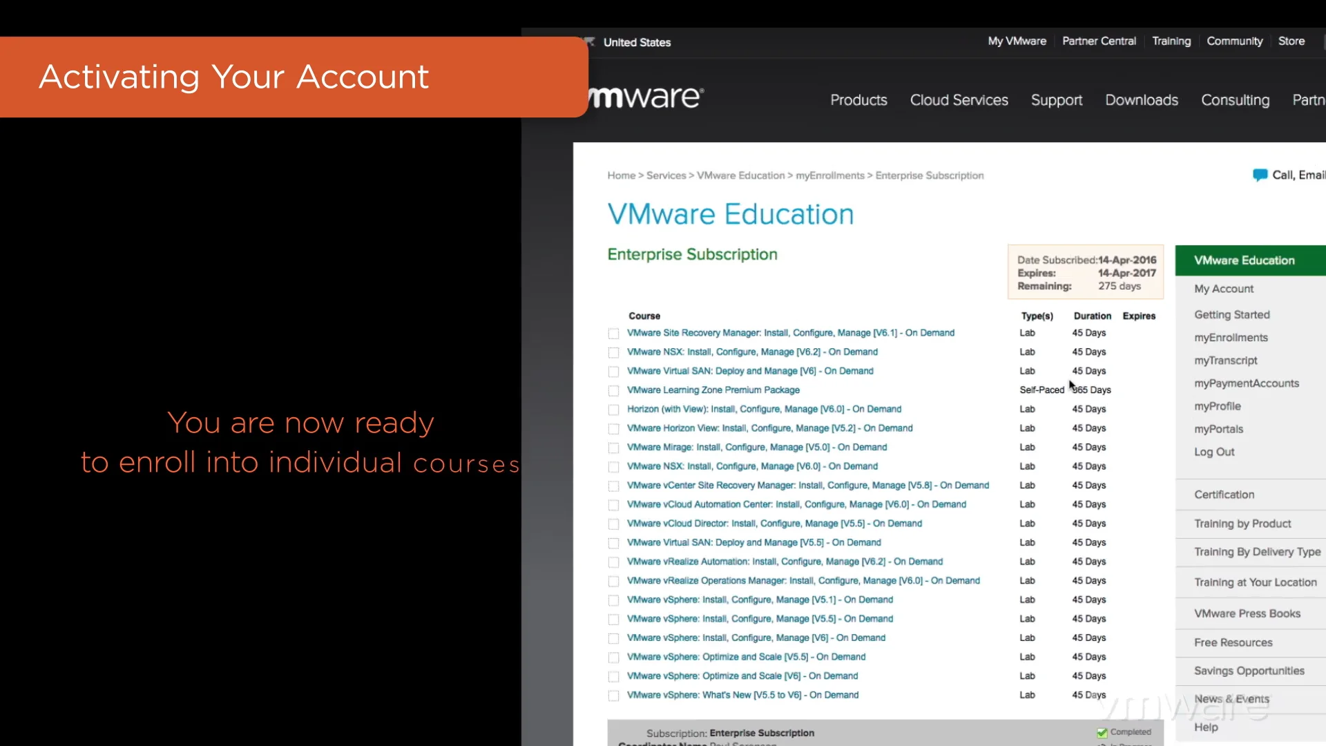Open the Training link in the top bar

(1171, 41)
